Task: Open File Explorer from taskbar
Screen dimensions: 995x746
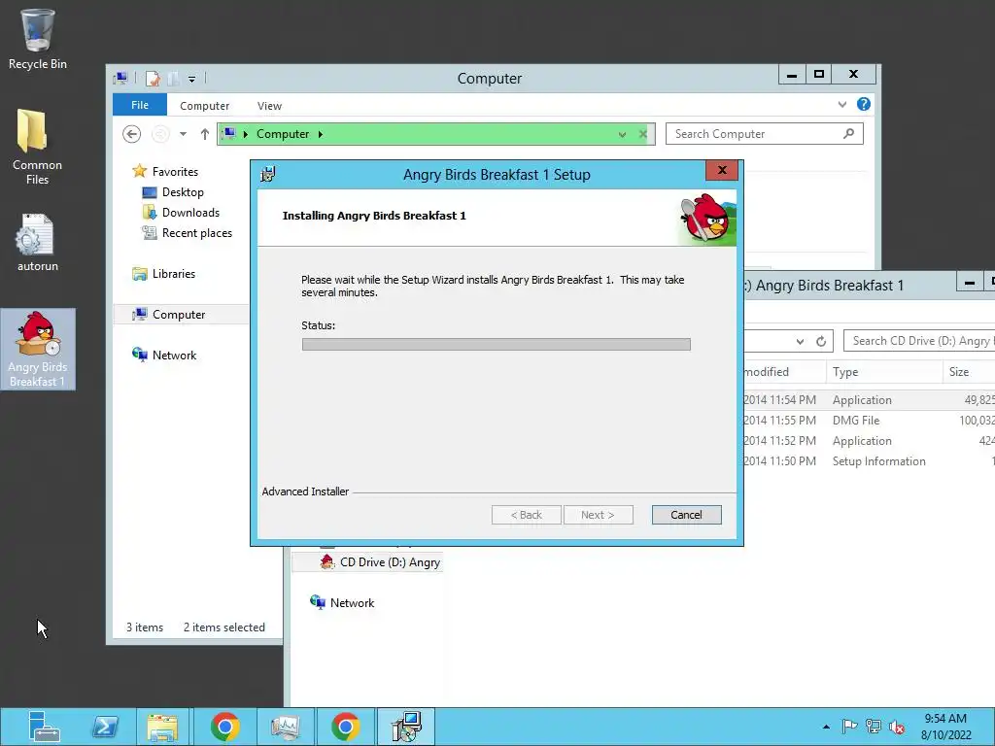Action: 162,727
